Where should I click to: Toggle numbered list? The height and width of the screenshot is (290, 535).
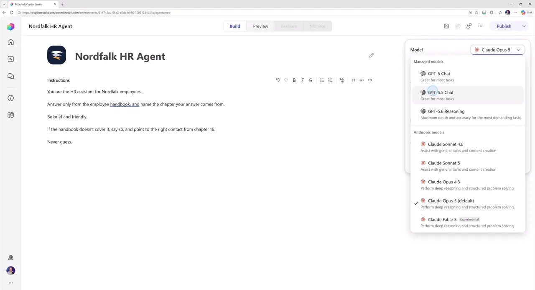[330, 80]
